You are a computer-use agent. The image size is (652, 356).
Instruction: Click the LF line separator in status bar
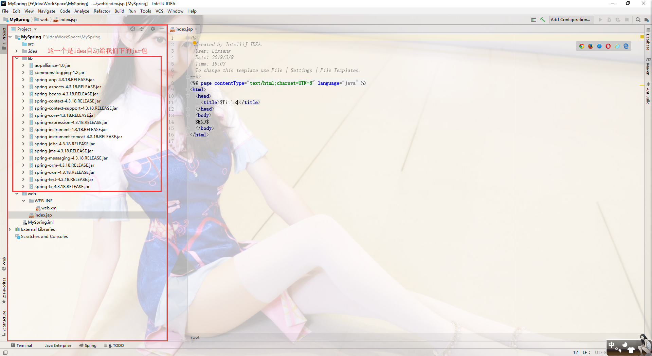pos(586,352)
